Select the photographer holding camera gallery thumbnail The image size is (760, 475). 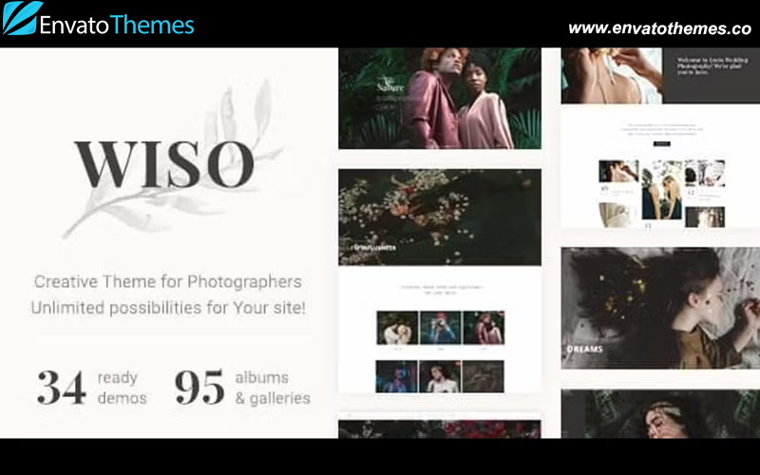pyautogui.click(x=441, y=328)
